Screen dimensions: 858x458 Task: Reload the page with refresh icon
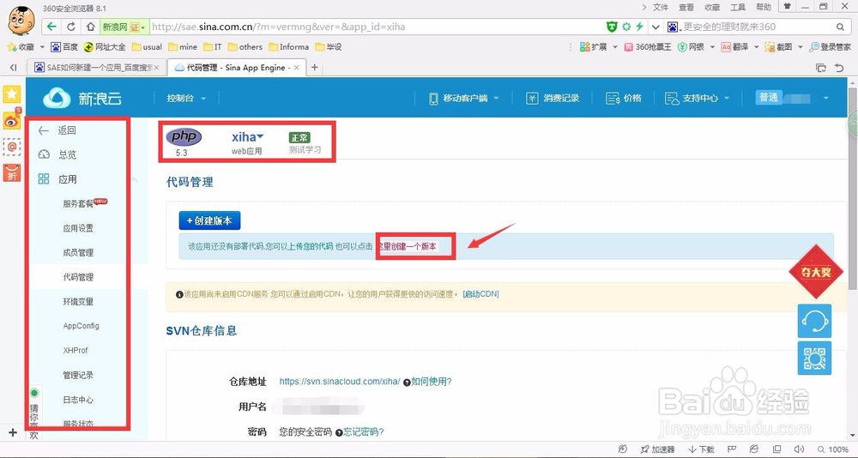click(71, 27)
